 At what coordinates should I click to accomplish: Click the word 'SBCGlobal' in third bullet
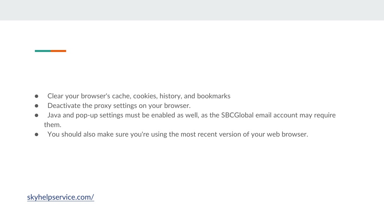[x=237, y=115]
